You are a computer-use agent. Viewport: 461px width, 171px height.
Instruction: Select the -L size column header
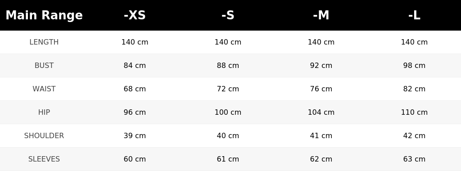pyautogui.click(x=414, y=15)
